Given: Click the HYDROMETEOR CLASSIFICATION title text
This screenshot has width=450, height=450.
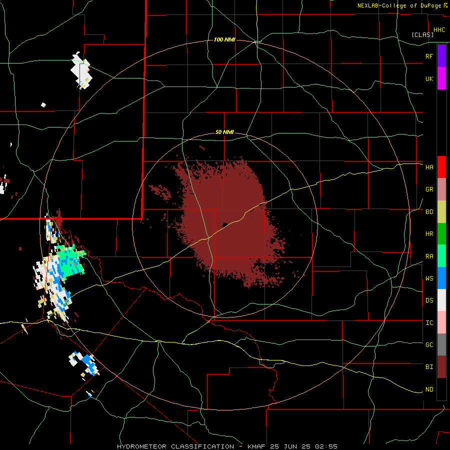Looking at the screenshot, I should pyautogui.click(x=175, y=446).
